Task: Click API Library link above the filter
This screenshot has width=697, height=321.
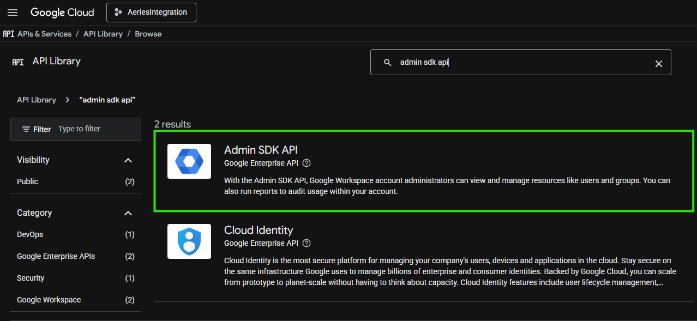Action: click(37, 100)
